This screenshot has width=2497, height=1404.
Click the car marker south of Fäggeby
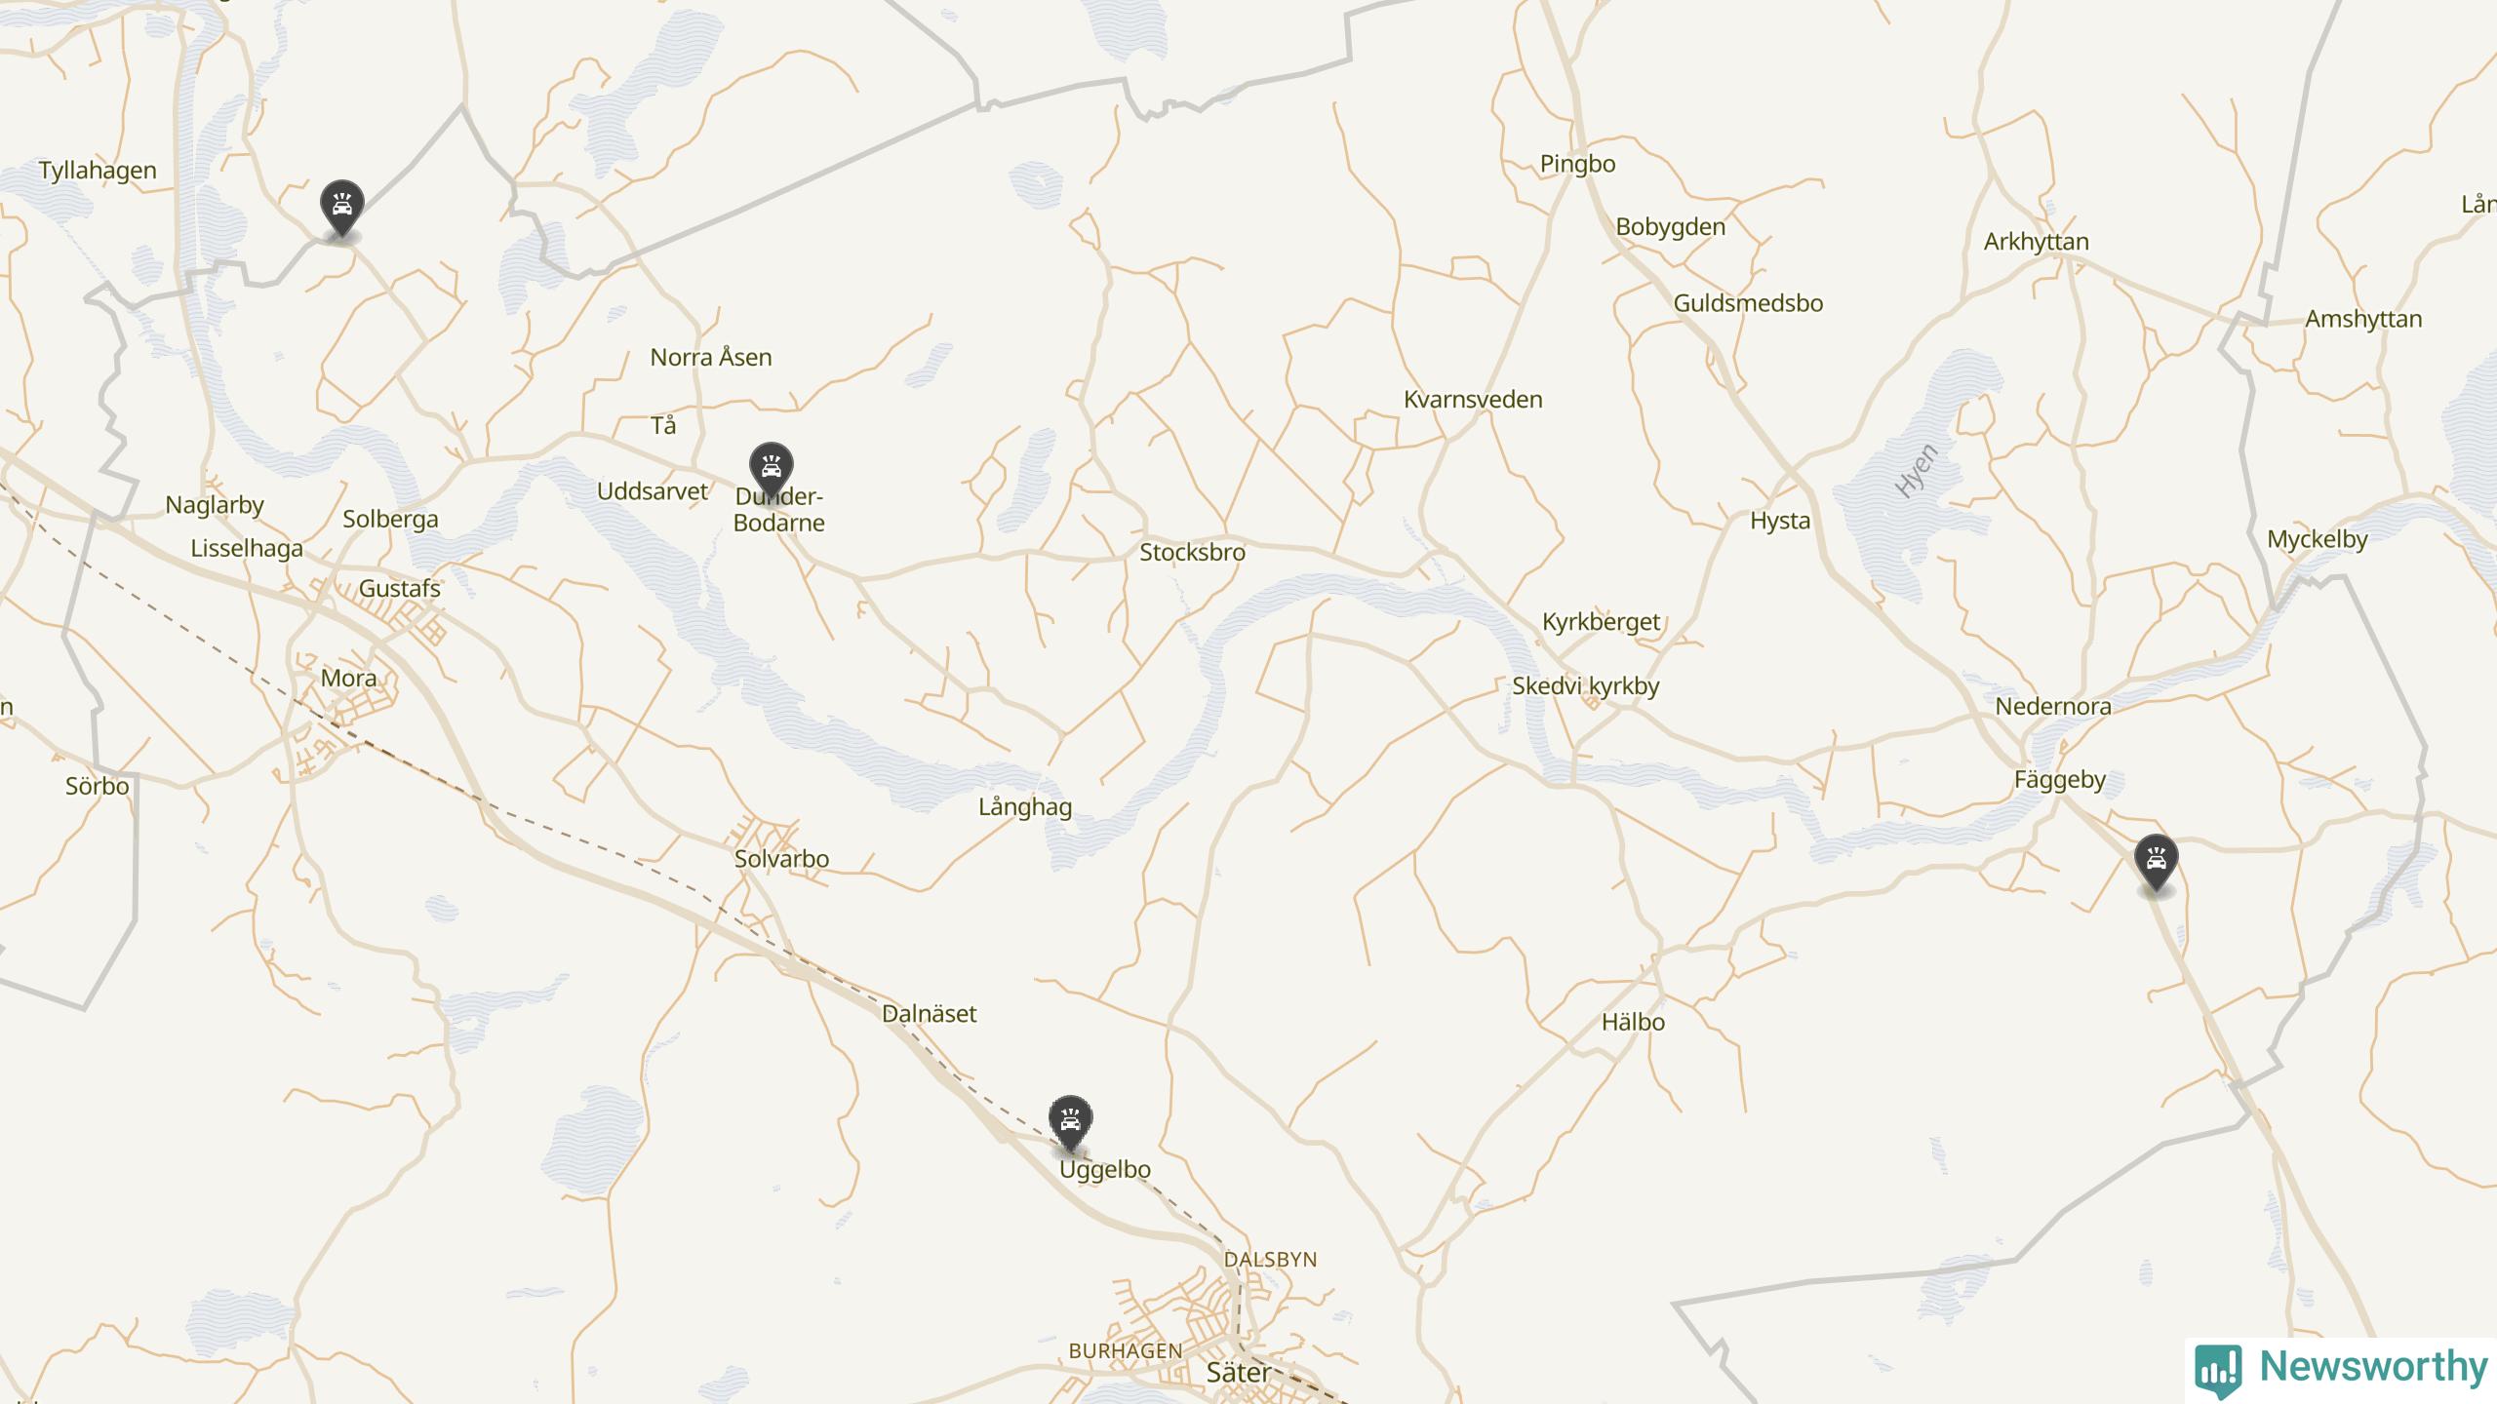pos(2156,862)
